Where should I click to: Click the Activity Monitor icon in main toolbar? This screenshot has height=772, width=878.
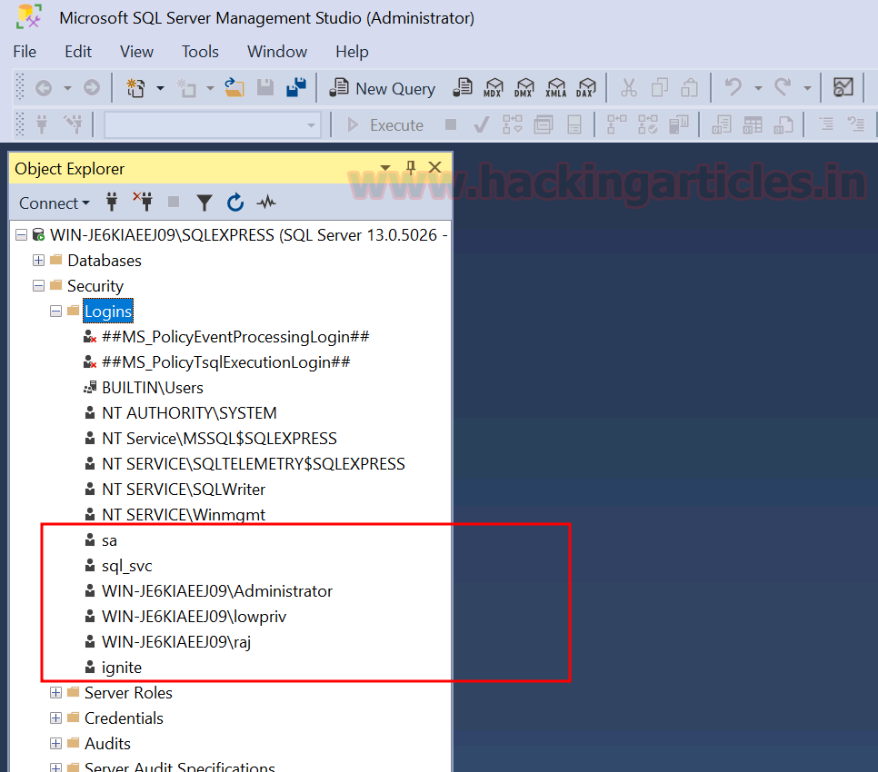click(843, 88)
